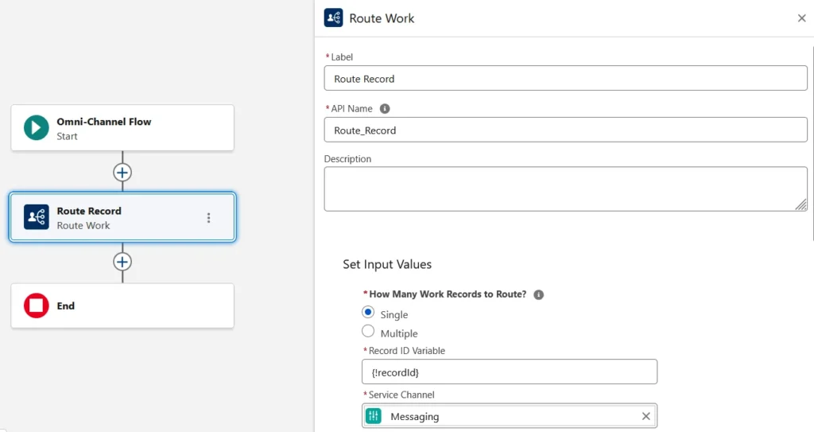Click the Messaging service channel icon
Screen dimensions: 814x432
pos(374,416)
